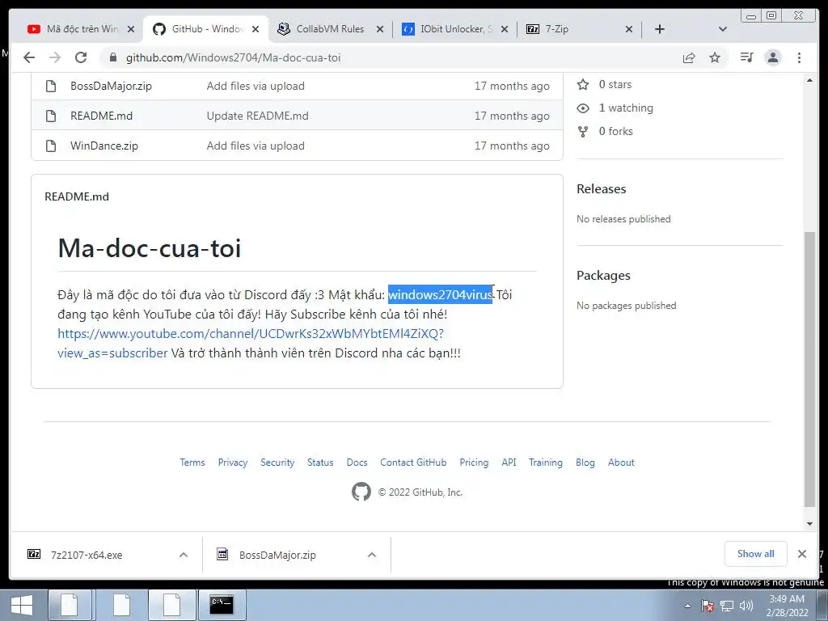Image resolution: width=828 pixels, height=621 pixels.
Task: Open downloaded 7z2107-x64.exe from downloads bar
Action: click(x=87, y=555)
